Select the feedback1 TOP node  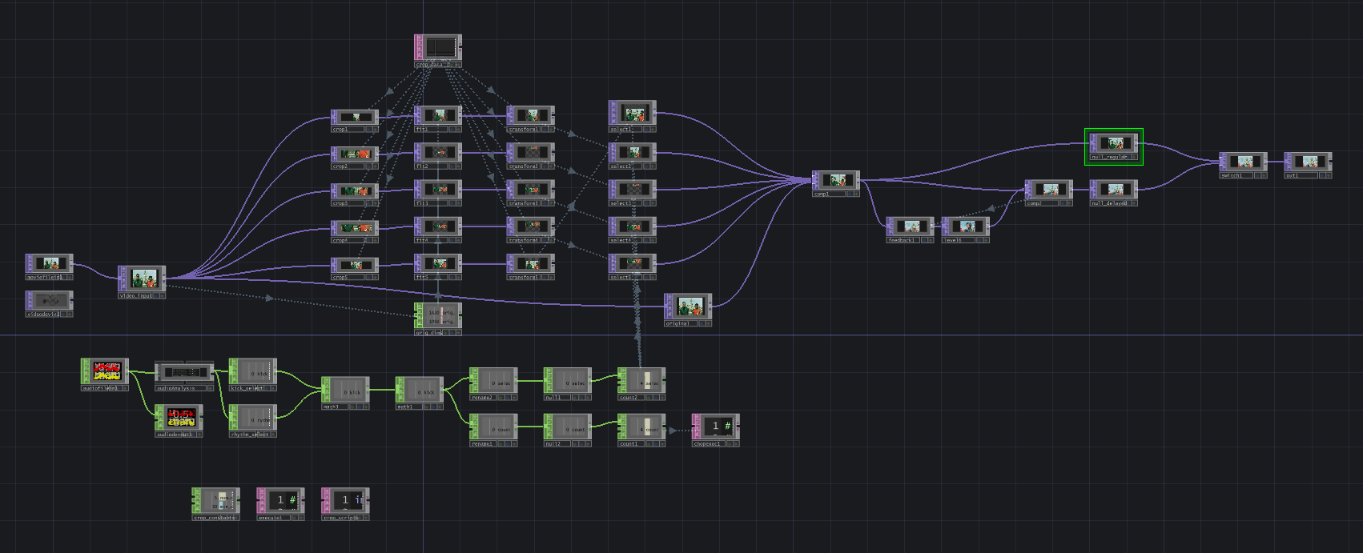coord(911,226)
